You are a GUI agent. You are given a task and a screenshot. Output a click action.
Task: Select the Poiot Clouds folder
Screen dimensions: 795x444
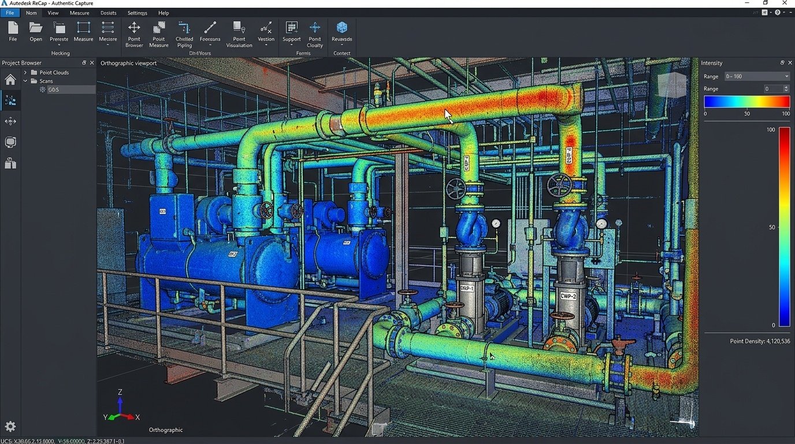(x=50, y=72)
